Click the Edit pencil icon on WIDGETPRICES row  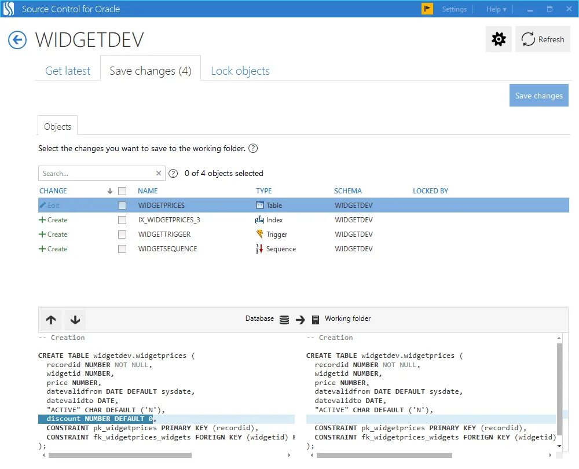[43, 206]
